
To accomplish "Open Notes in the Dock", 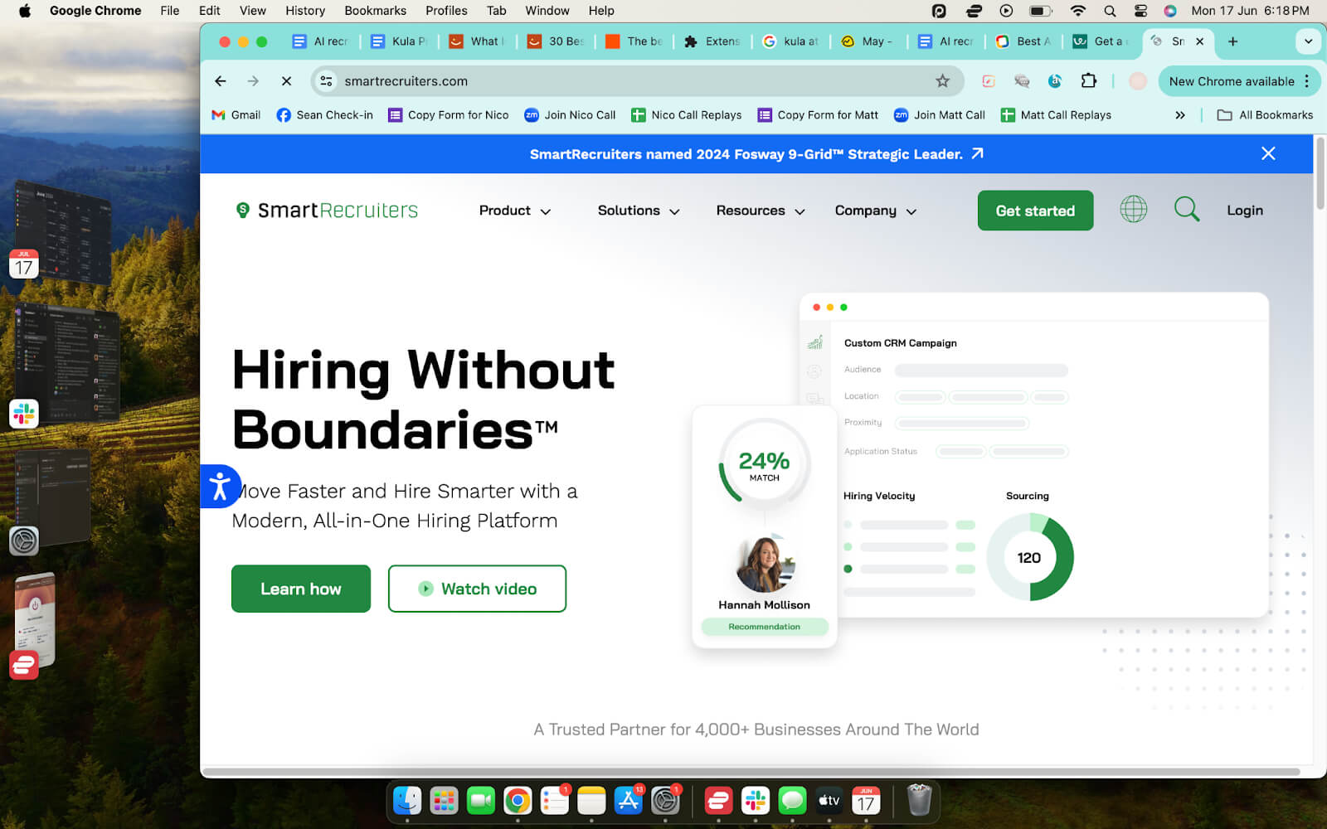I will [x=591, y=800].
